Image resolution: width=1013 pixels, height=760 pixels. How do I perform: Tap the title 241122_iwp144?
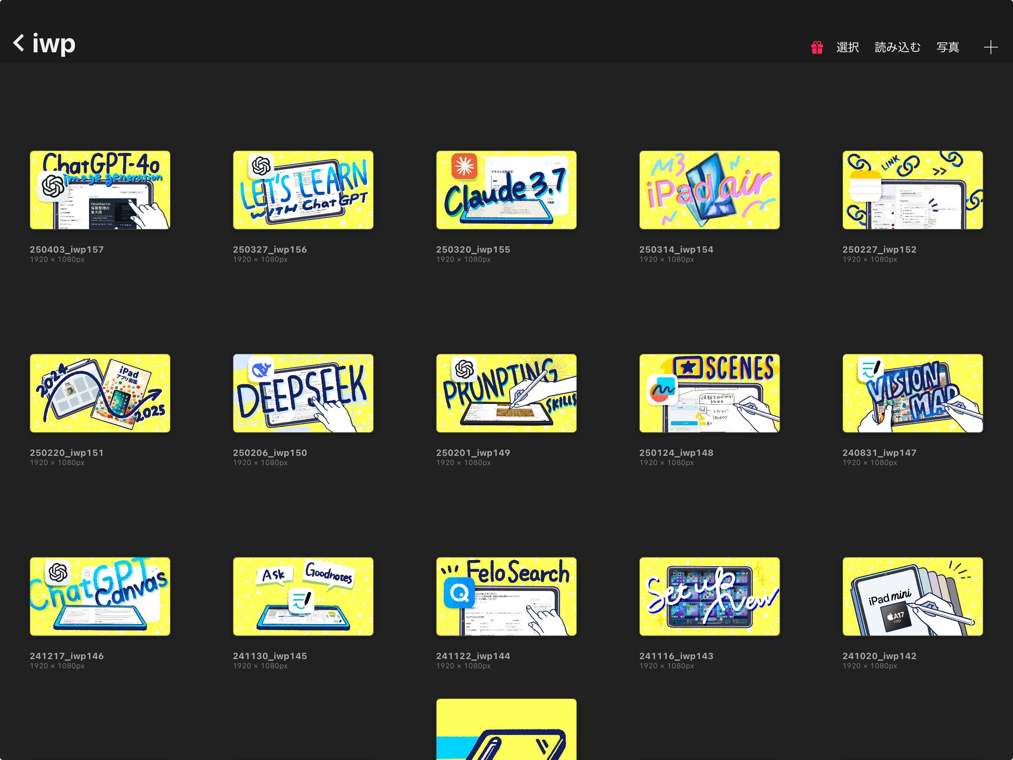pyautogui.click(x=473, y=657)
